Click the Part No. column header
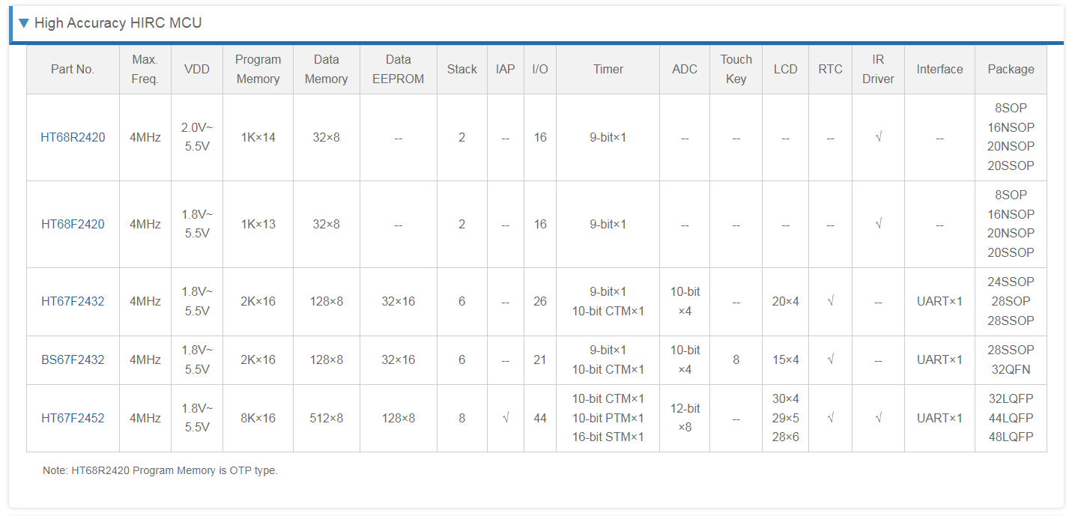This screenshot has height=516, width=1078. click(x=73, y=69)
